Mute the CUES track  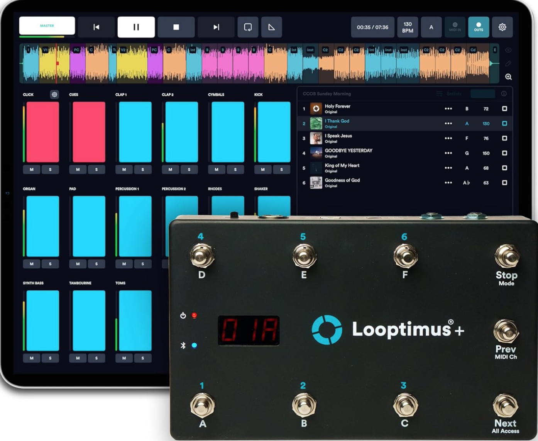pos(78,170)
